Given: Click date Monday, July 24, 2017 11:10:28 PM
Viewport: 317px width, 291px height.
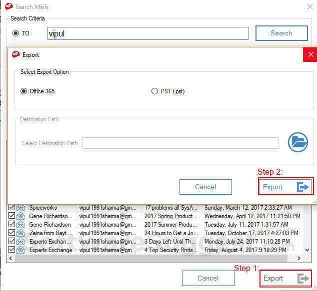Looking at the screenshot, I should [x=247, y=242].
